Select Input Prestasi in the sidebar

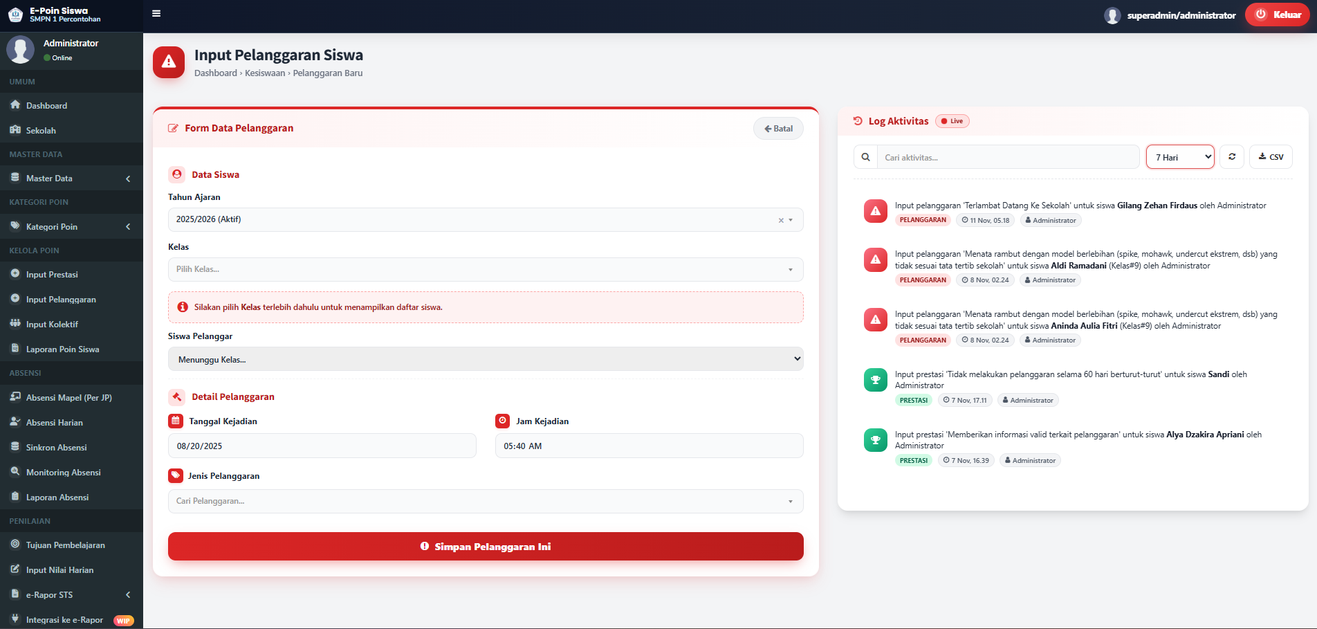pyautogui.click(x=50, y=274)
